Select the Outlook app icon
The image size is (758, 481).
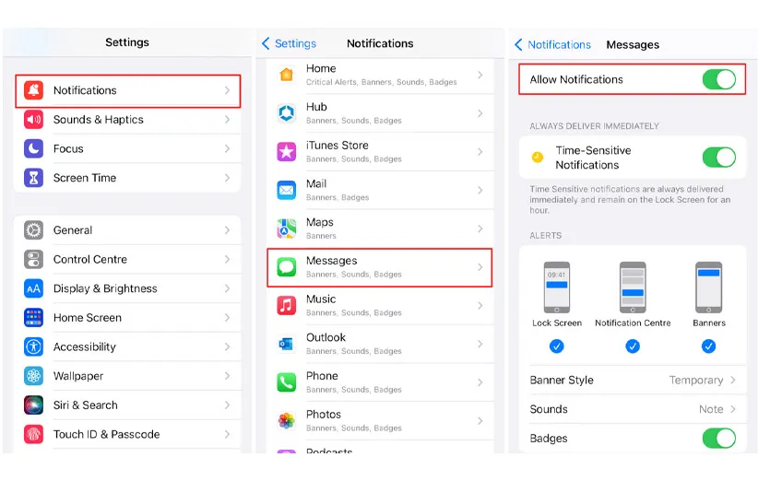tap(287, 344)
